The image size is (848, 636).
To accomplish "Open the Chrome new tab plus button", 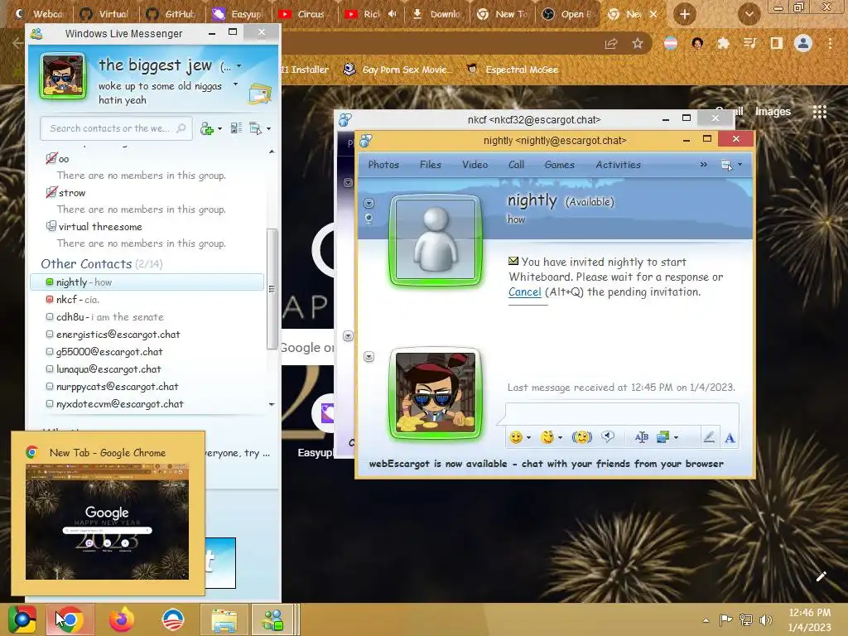I will point(685,14).
